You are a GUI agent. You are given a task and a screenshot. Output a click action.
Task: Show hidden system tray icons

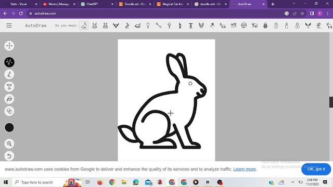point(292,182)
